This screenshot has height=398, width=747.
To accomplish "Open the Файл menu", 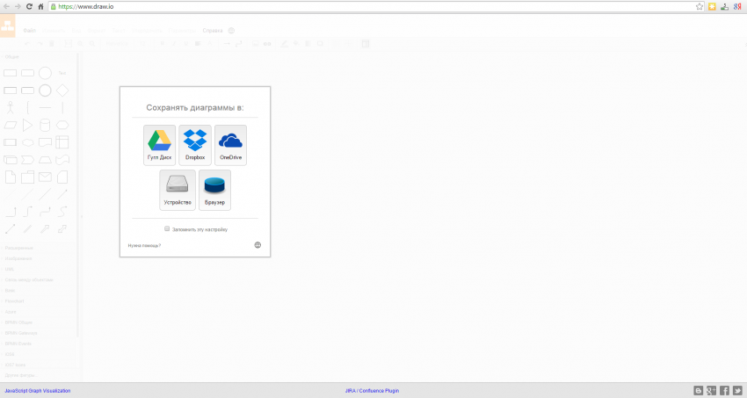I will pos(30,30).
